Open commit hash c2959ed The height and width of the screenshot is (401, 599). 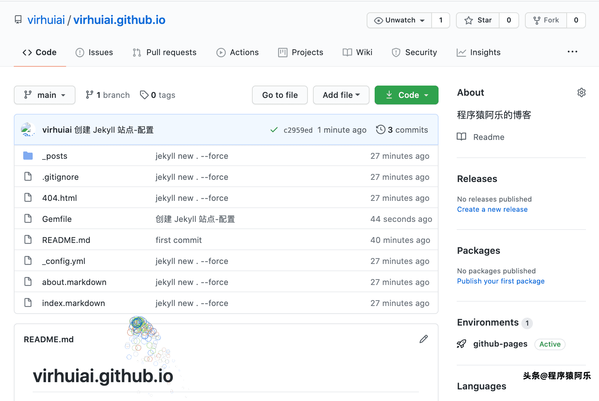point(298,130)
